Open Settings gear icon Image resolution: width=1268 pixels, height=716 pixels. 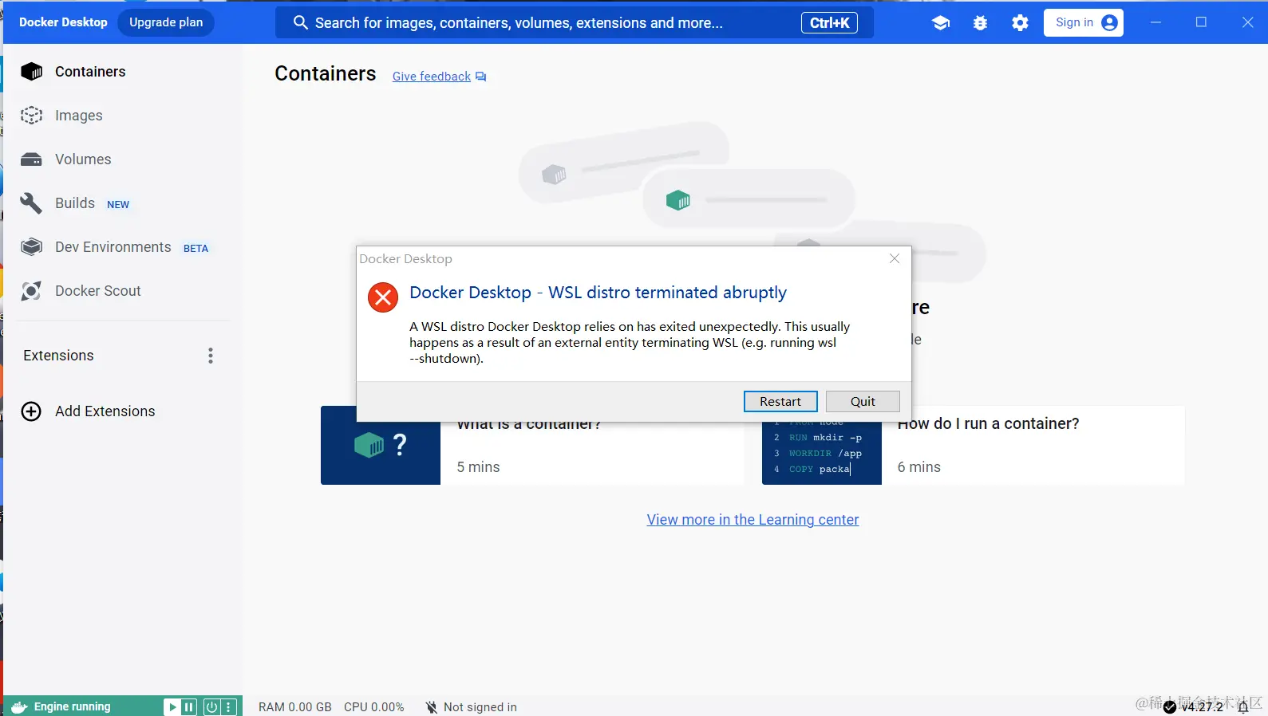1020,23
